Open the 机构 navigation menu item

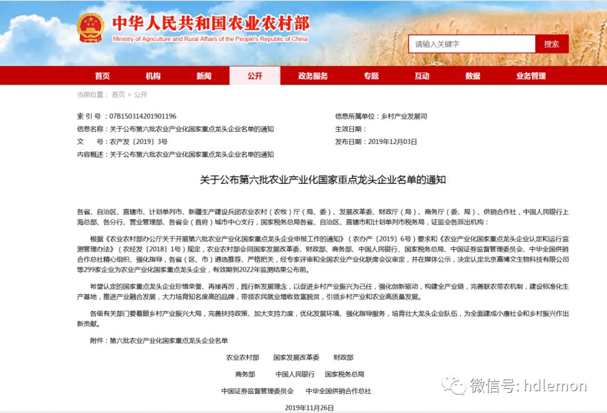coord(153,76)
